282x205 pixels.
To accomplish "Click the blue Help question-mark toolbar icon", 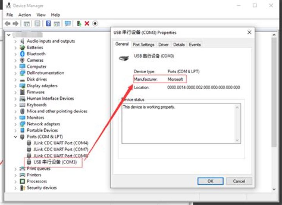I will pos(48,23).
